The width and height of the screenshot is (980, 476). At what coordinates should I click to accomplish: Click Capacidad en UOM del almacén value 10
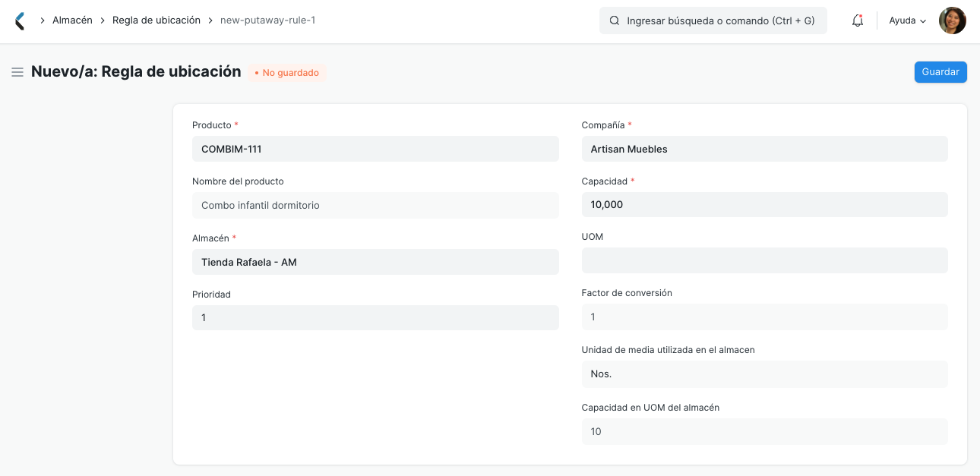[764, 431]
